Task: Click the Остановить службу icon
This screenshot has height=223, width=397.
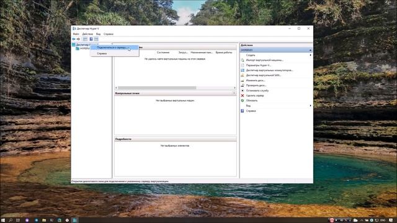Action: 243,90
